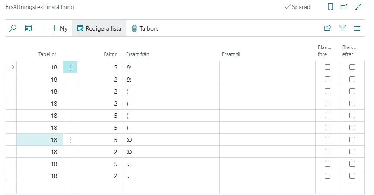Click the 'Redigera lista' toolbar item
The width and height of the screenshot is (374, 195).
pyautogui.click(x=99, y=28)
